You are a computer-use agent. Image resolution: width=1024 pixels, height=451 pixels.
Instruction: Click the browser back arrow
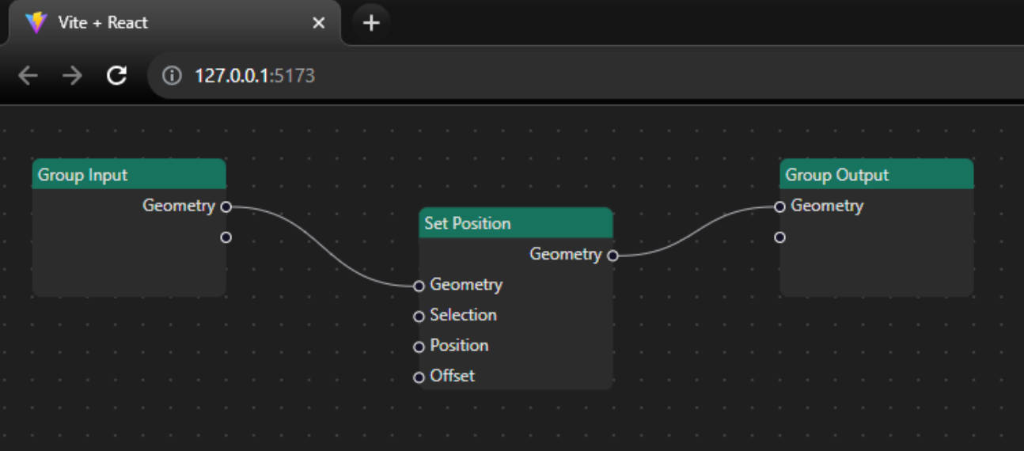(x=28, y=76)
